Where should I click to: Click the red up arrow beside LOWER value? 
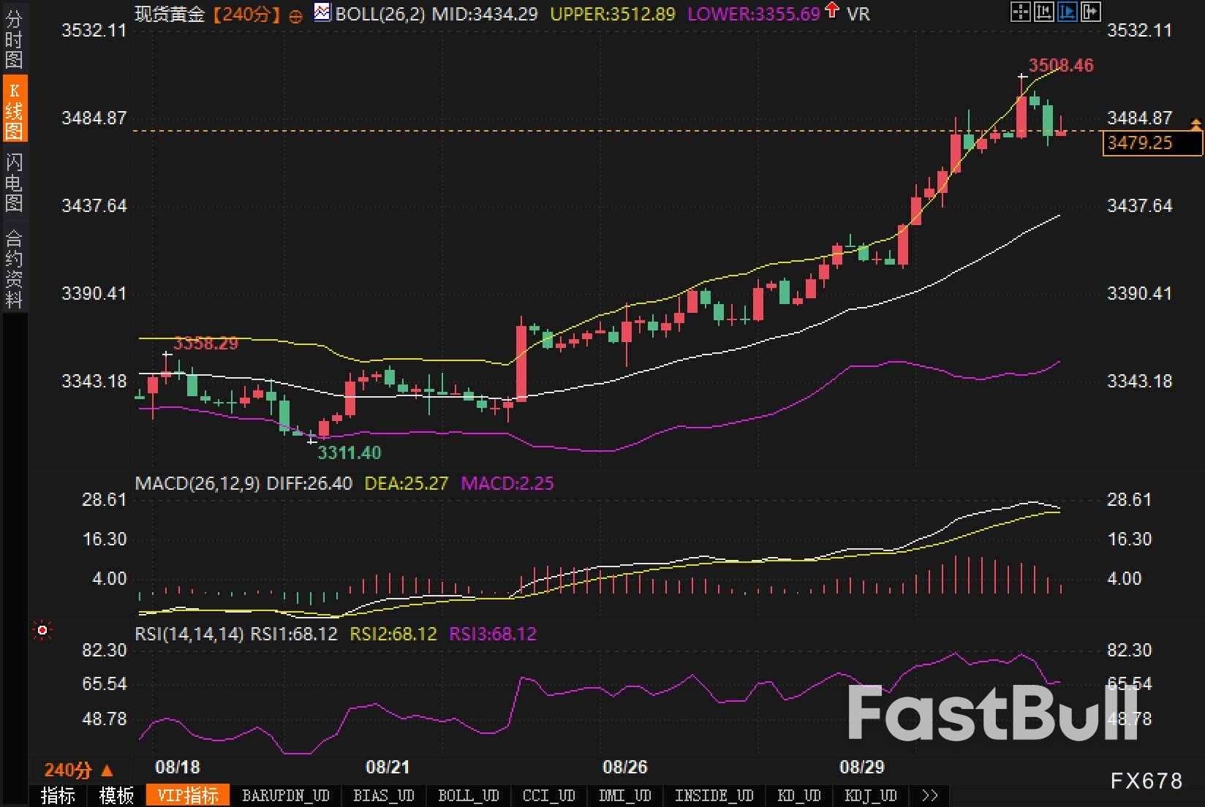(x=831, y=11)
